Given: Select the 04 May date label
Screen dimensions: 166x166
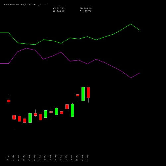Looking at the screenshot, I should pos(13,158).
